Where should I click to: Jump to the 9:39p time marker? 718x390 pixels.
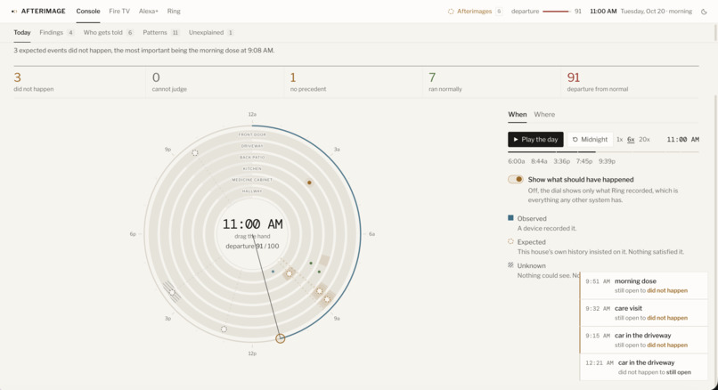pyautogui.click(x=607, y=161)
